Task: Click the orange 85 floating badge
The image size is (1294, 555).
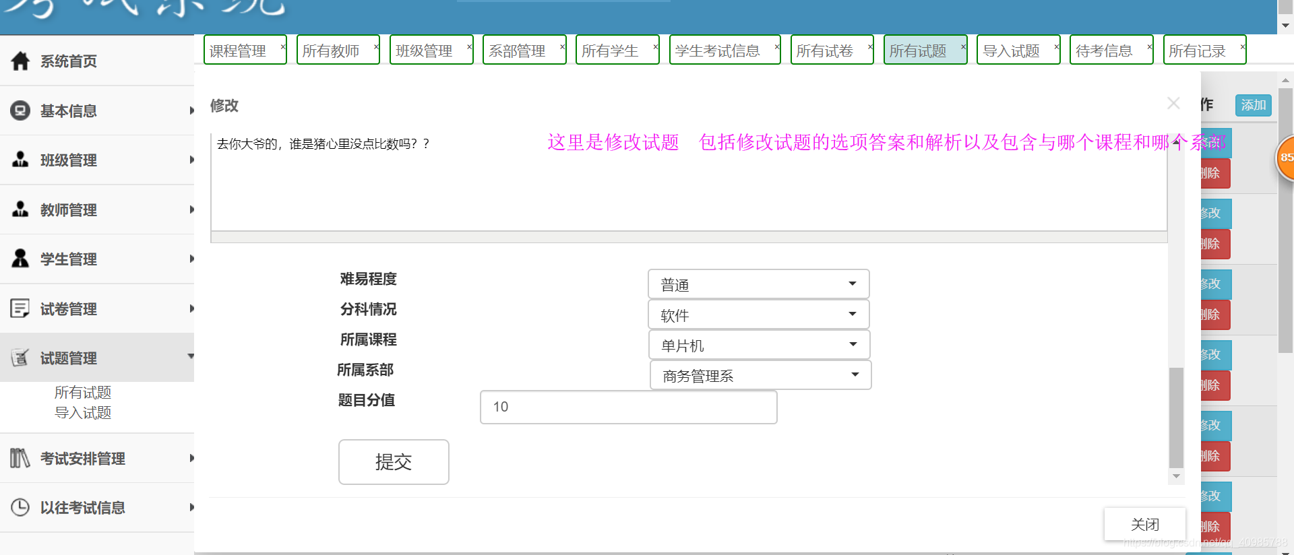Action: (1285, 158)
